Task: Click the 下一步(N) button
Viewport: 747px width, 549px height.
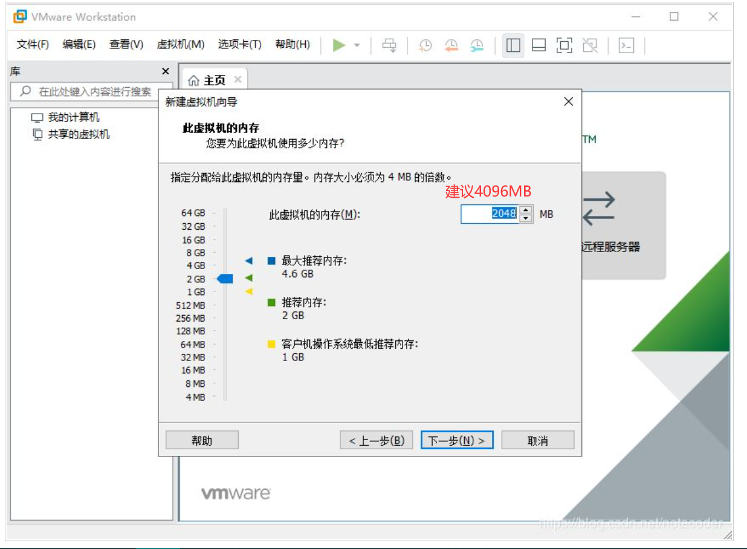Action: point(458,440)
